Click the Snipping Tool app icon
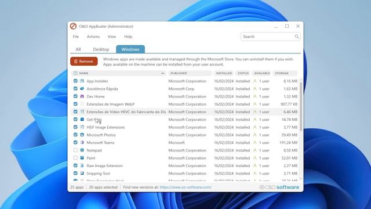 (82, 174)
